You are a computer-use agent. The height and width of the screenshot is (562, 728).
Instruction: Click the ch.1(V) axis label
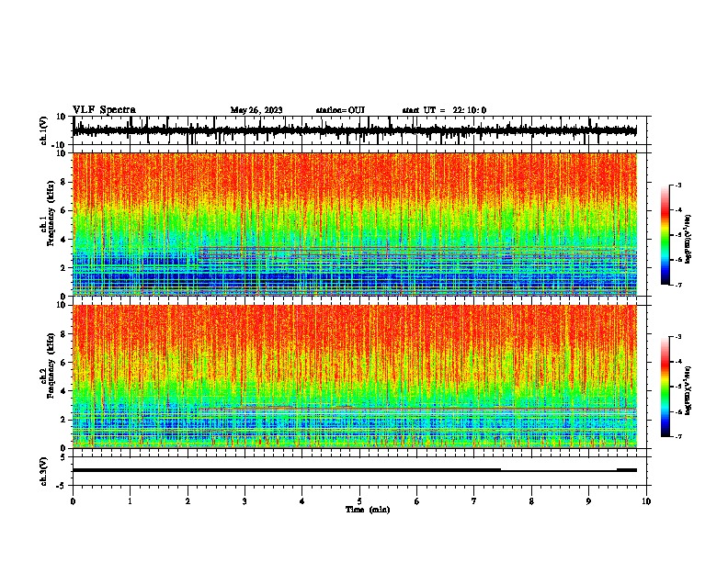44,130
